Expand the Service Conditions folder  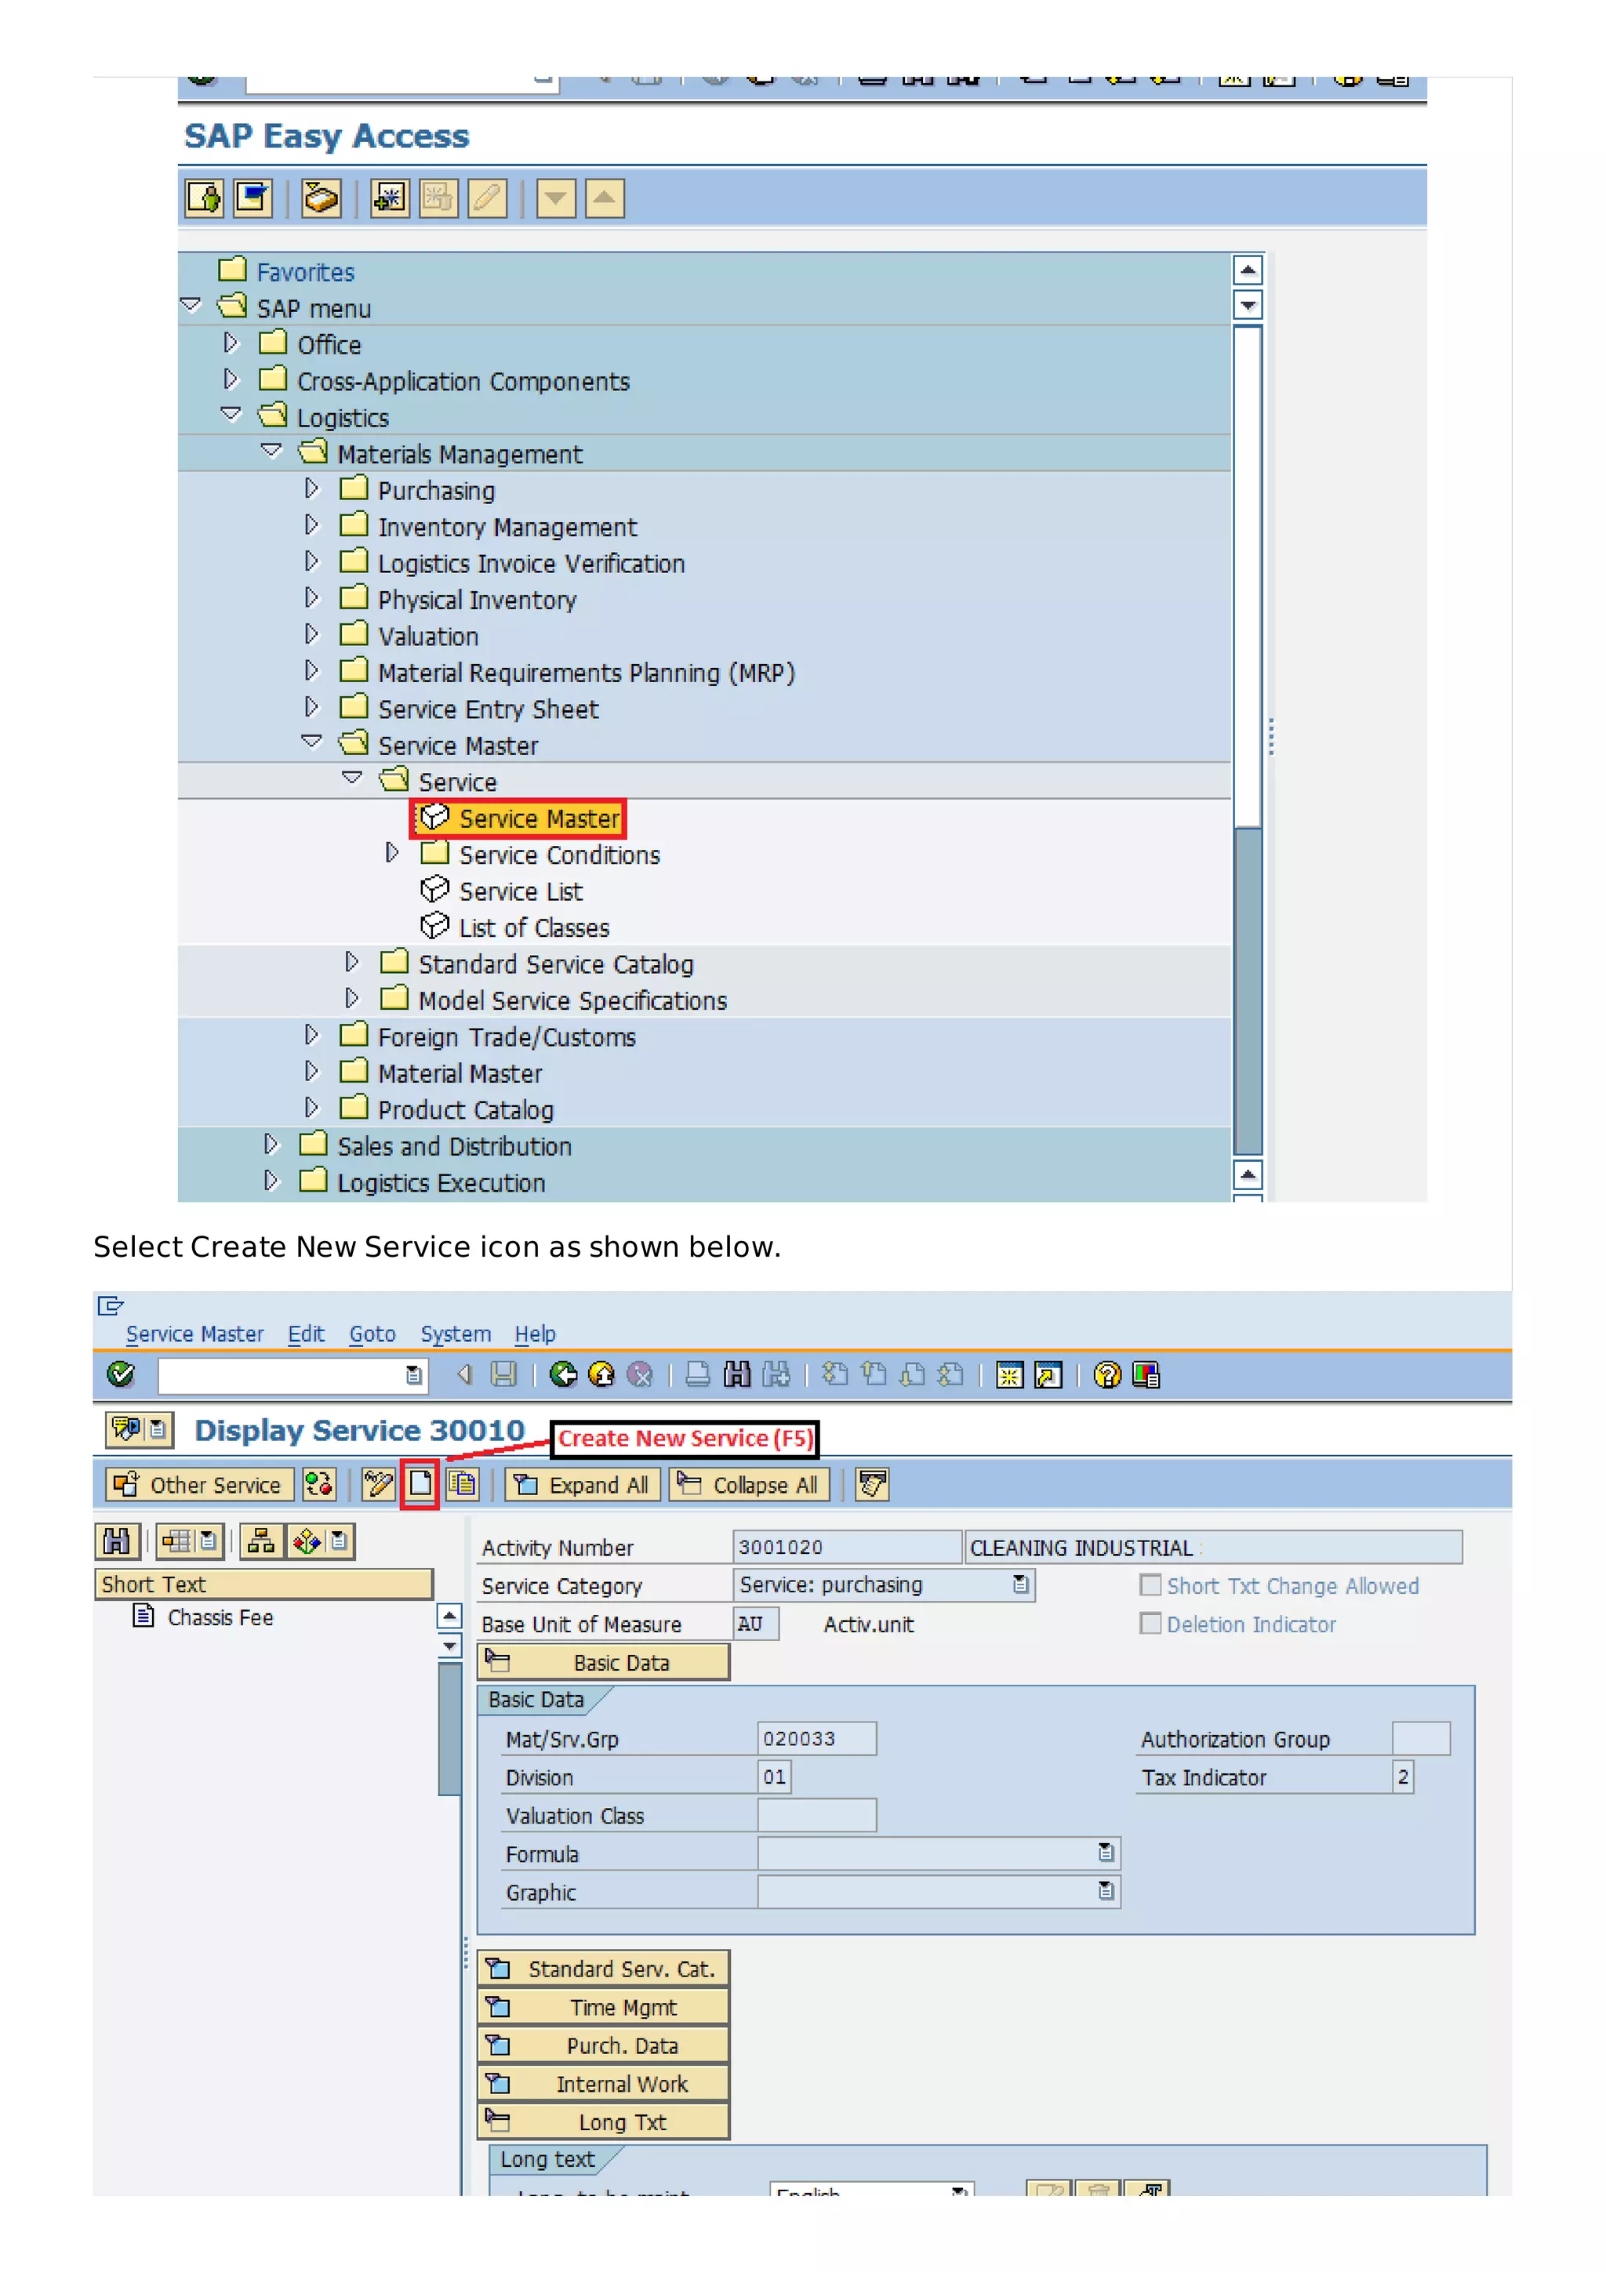tap(393, 853)
